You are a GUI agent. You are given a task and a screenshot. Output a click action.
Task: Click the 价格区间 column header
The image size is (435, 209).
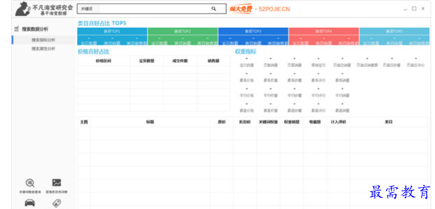coord(103,61)
